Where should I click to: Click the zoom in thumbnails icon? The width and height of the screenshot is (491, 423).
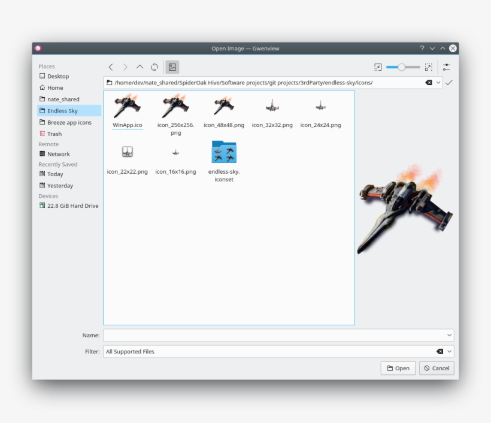tap(428, 67)
